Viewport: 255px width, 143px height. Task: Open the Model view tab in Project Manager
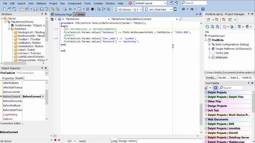223,77
